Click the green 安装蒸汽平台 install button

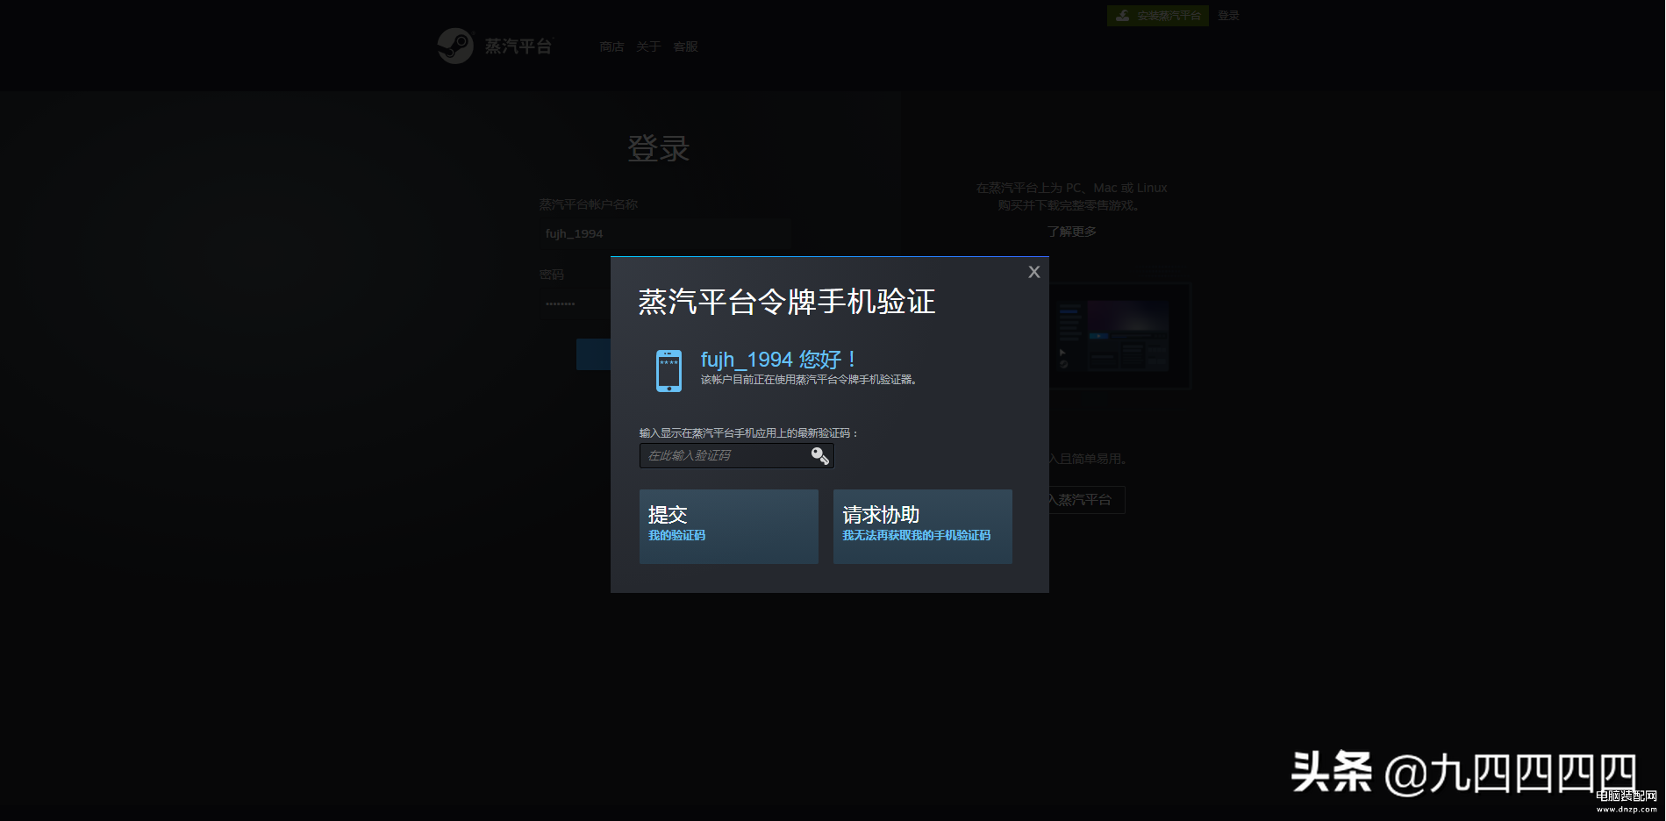click(x=1157, y=16)
